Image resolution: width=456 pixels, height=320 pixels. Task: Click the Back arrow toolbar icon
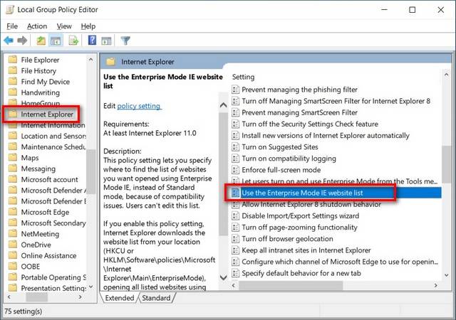coord(9,41)
